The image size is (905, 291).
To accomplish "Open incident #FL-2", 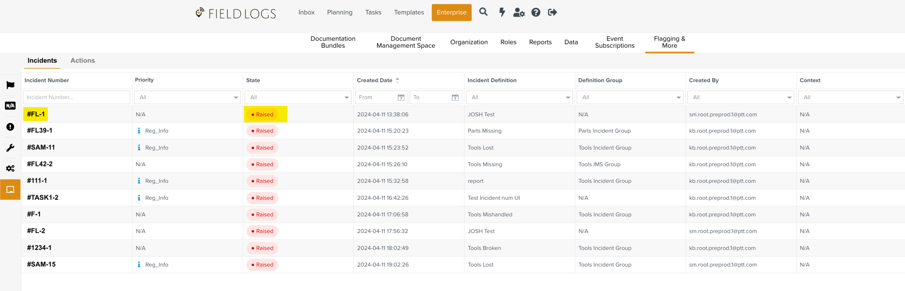I will click(36, 231).
